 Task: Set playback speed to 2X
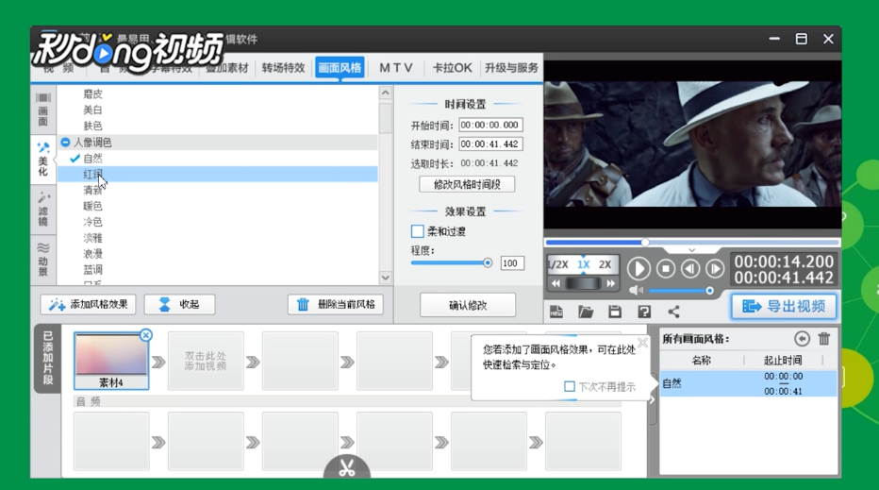coord(605,265)
